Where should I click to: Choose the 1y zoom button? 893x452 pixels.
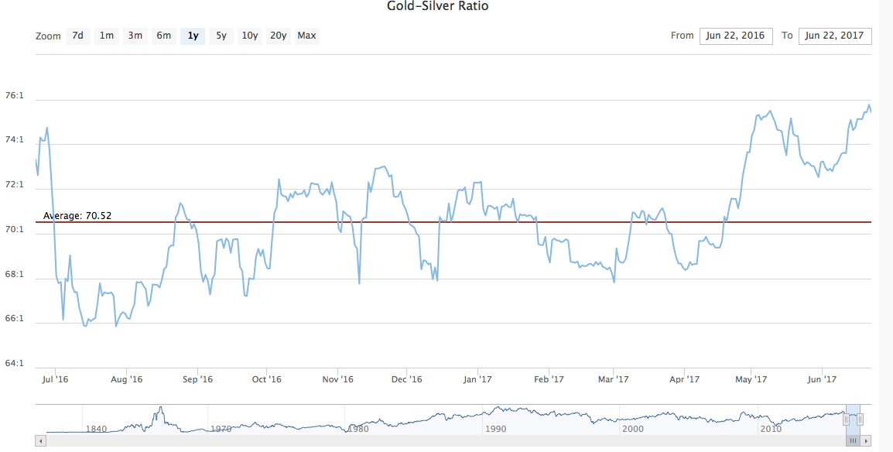[x=193, y=36]
